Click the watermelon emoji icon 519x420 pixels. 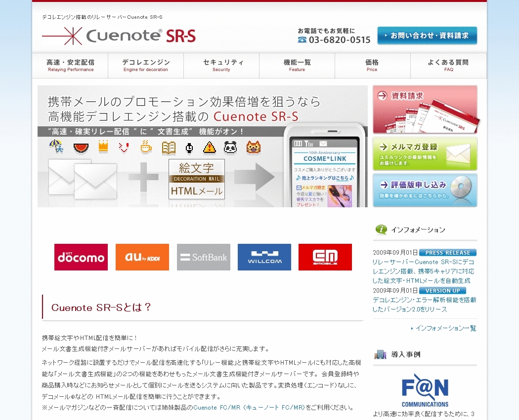click(x=81, y=148)
